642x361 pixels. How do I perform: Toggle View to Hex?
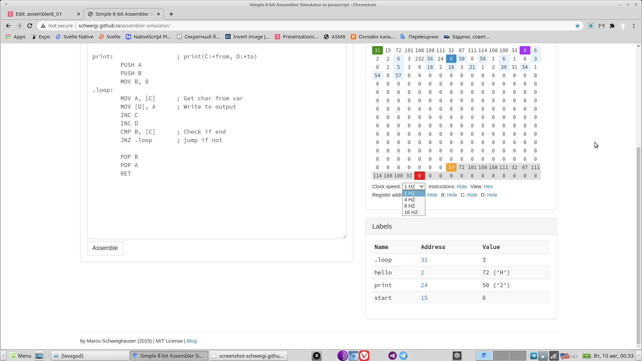pos(488,187)
